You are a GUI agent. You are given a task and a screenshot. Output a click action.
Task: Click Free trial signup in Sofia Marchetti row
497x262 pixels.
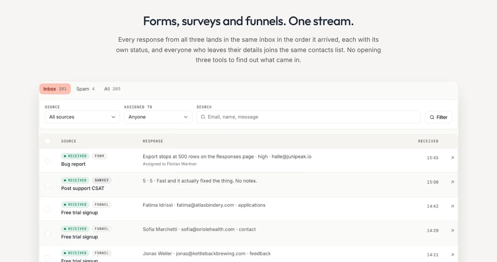[x=79, y=237]
